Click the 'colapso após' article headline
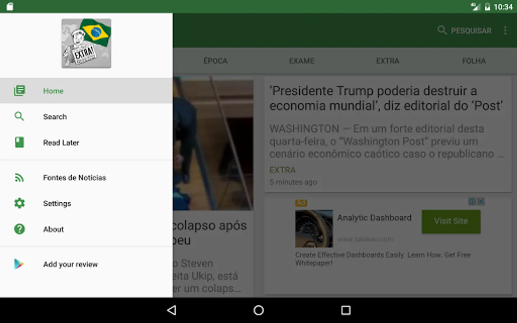The height and width of the screenshot is (323, 517). pos(210,233)
